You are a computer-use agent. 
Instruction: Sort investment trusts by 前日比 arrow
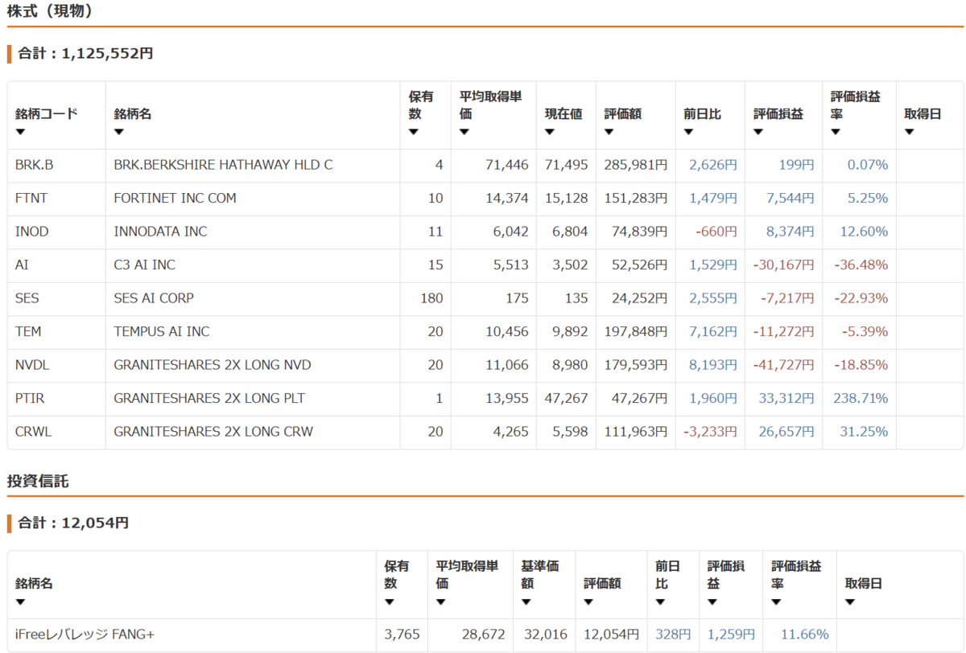660,602
